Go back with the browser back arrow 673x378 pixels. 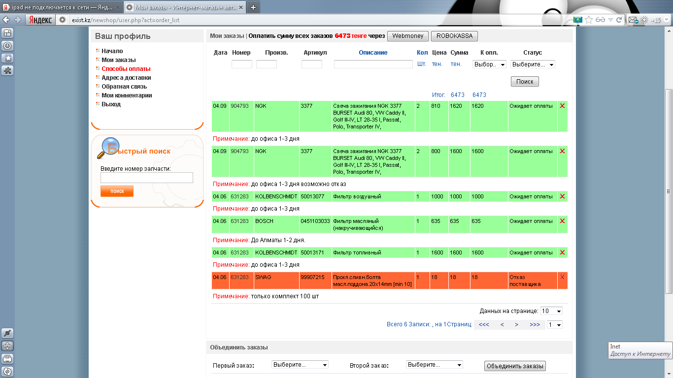pos(6,20)
